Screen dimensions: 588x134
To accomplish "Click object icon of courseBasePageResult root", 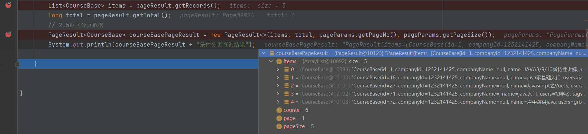I will tap(272, 53).
